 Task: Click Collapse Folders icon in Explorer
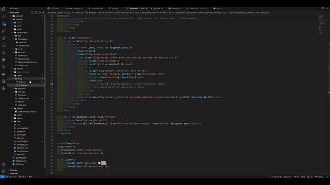point(43,12)
